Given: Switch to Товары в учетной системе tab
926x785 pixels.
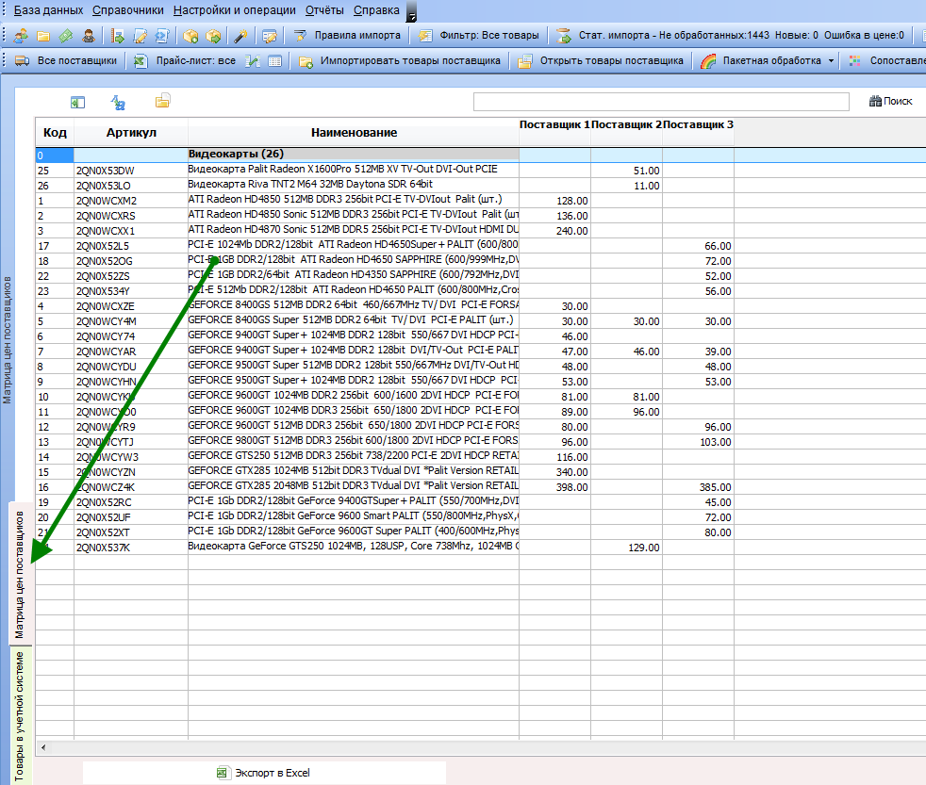Looking at the screenshot, I should pos(20,716).
